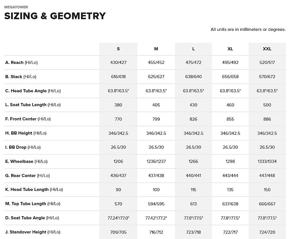Viewport: 292px width, 239px height.
Task: Click the L. Seat Tube Length row label
Action: pos(33,105)
